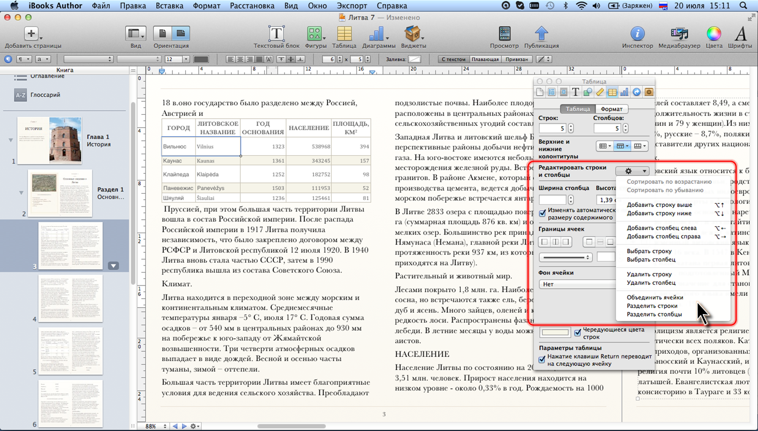Screen dimensions: 758x431
Task: Go to previous page arrow at bottom
Action: tap(175, 426)
